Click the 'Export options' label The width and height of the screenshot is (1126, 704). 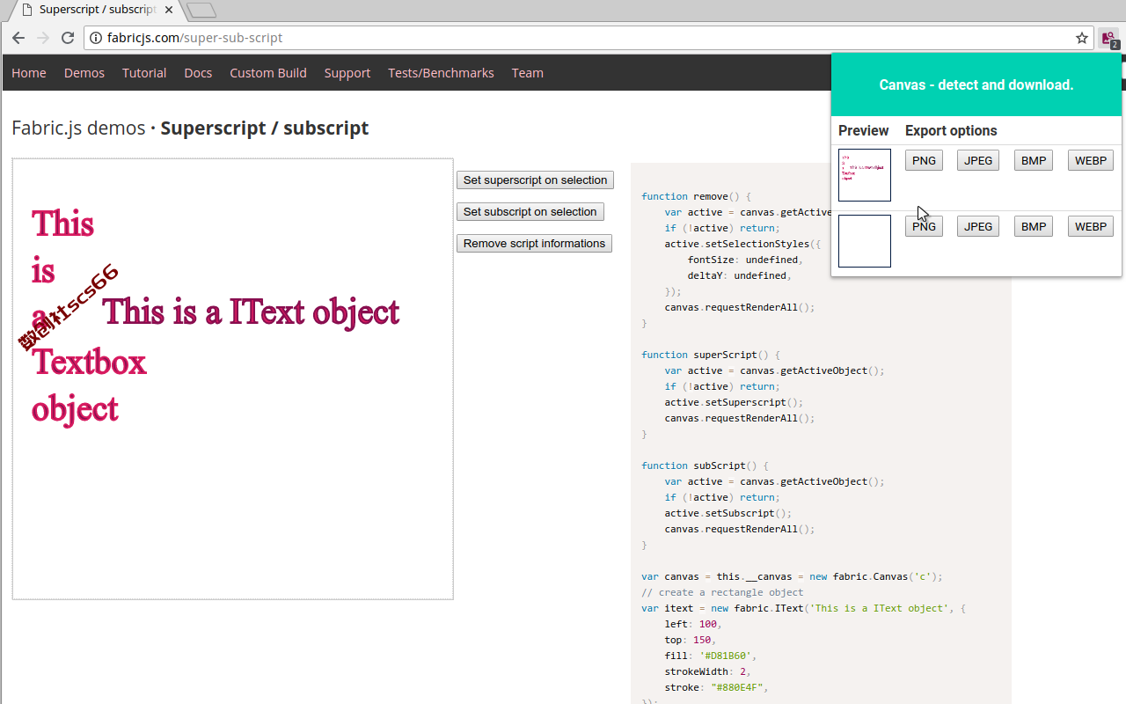pos(951,130)
